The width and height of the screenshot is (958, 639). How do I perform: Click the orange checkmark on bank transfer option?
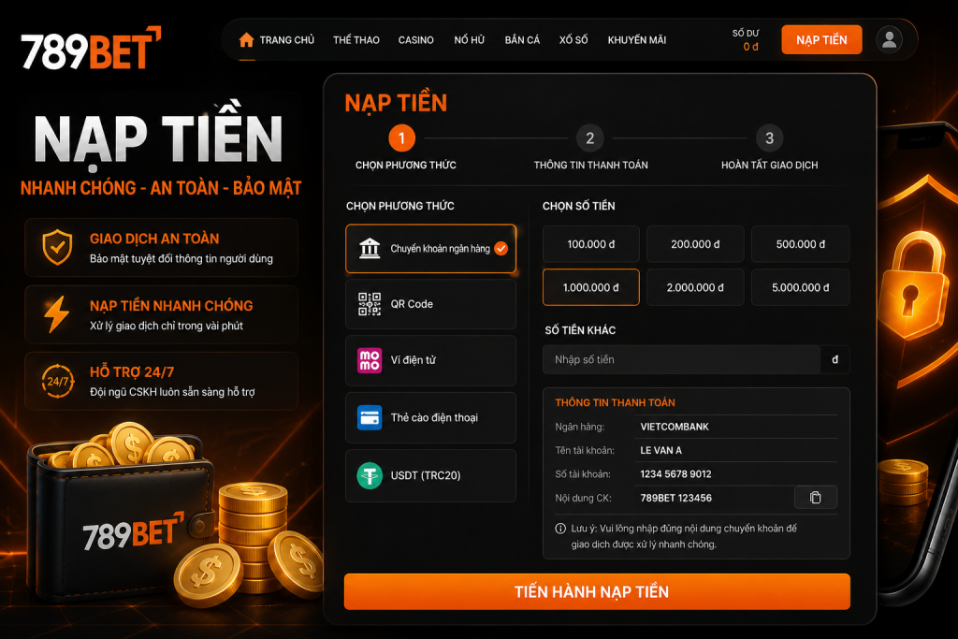coord(501,248)
